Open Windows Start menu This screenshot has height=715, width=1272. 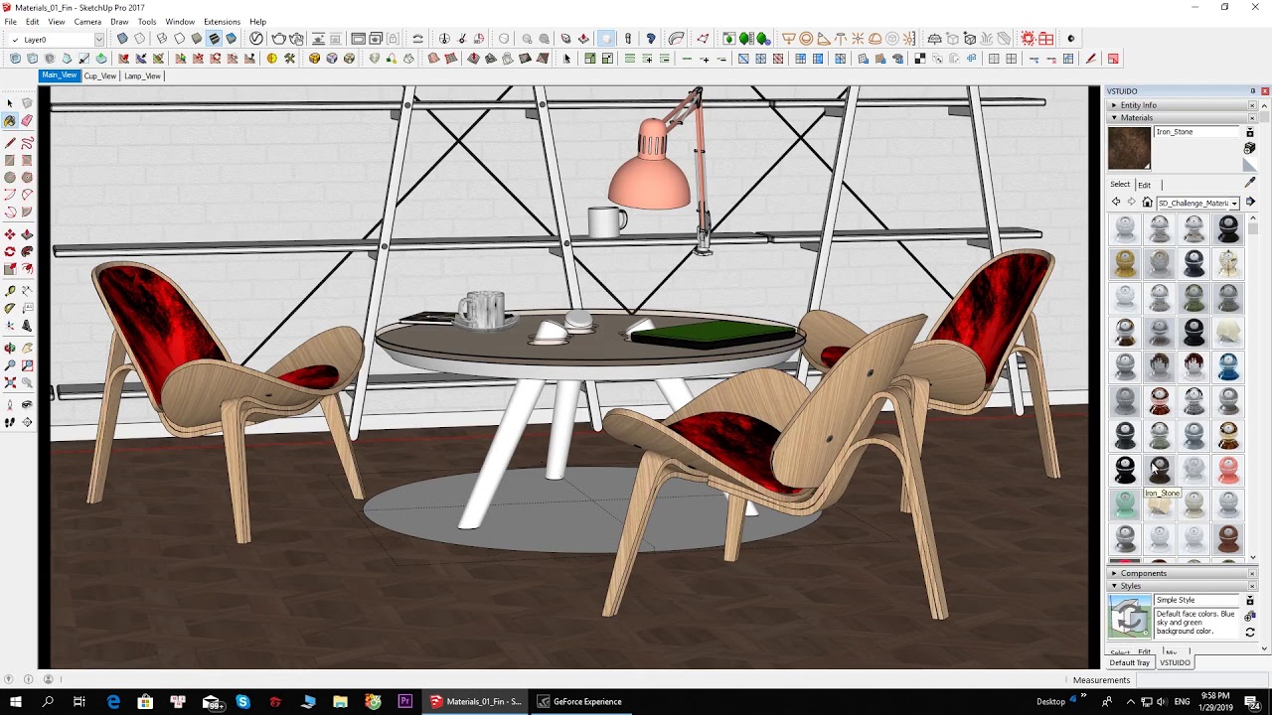point(16,701)
